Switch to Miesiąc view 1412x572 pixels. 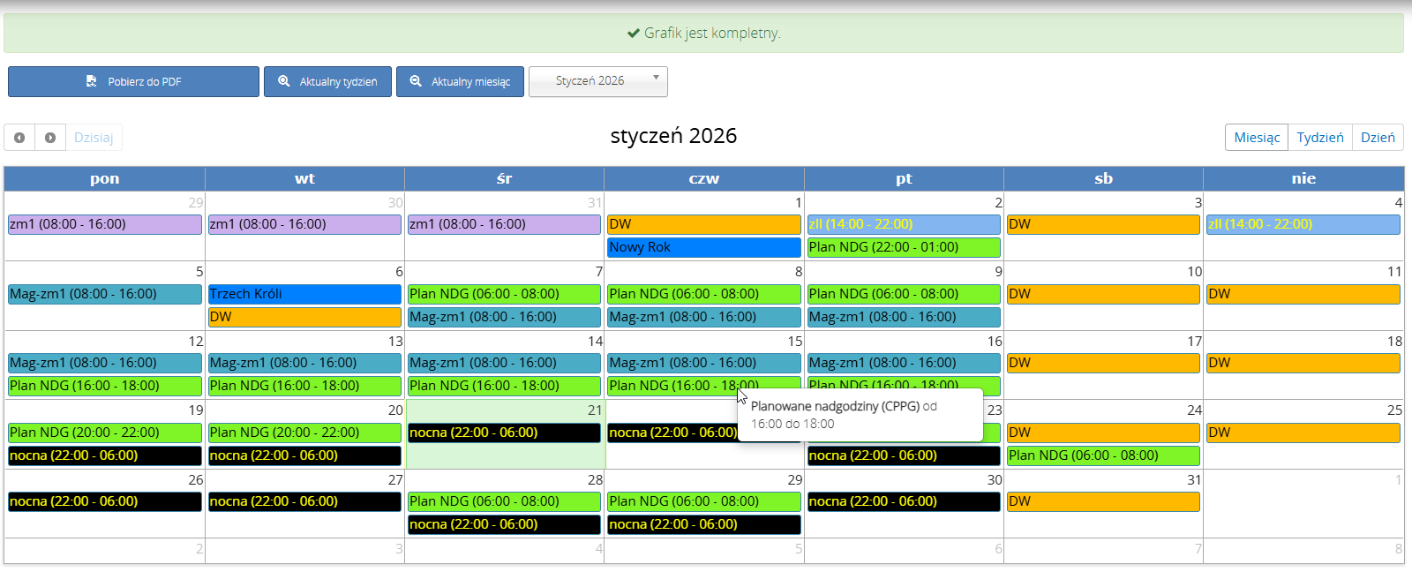click(x=1256, y=138)
